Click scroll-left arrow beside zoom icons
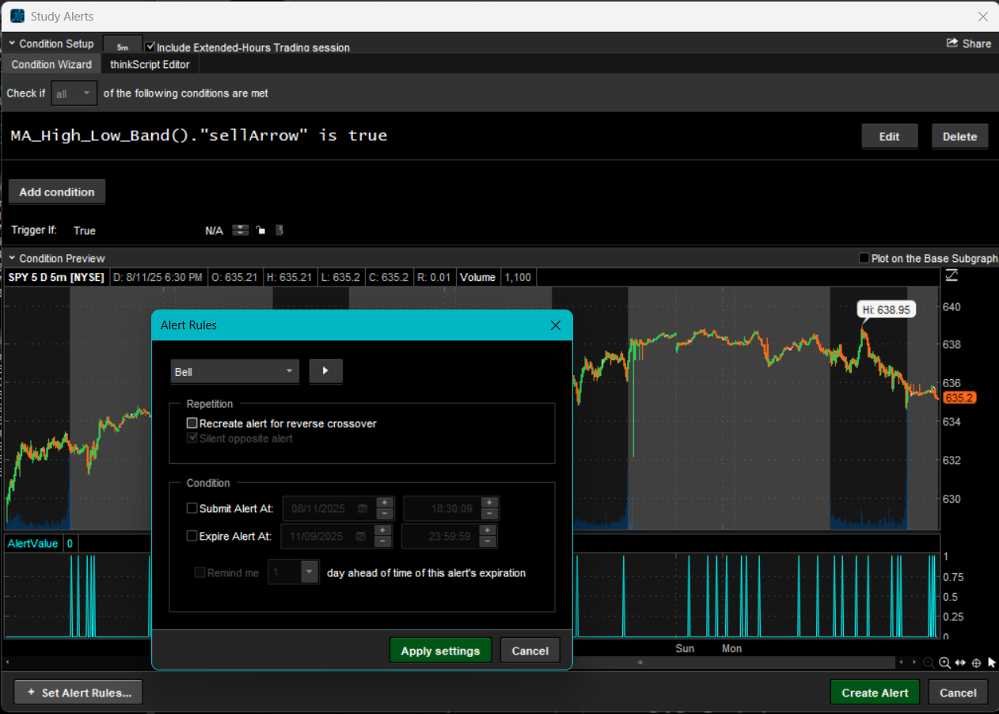 [x=901, y=663]
